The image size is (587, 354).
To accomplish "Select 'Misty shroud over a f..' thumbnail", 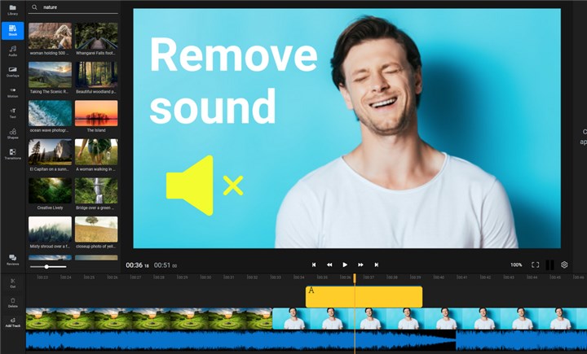I will click(51, 229).
